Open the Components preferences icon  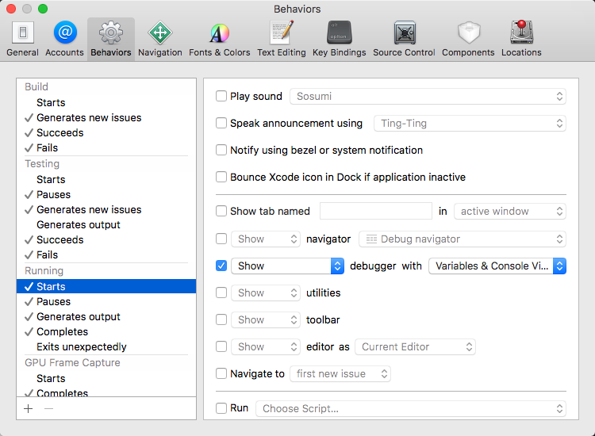468,33
